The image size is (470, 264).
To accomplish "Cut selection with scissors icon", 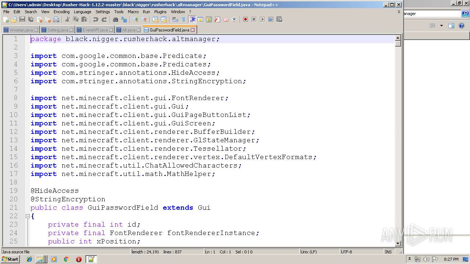I will tap(68, 19).
